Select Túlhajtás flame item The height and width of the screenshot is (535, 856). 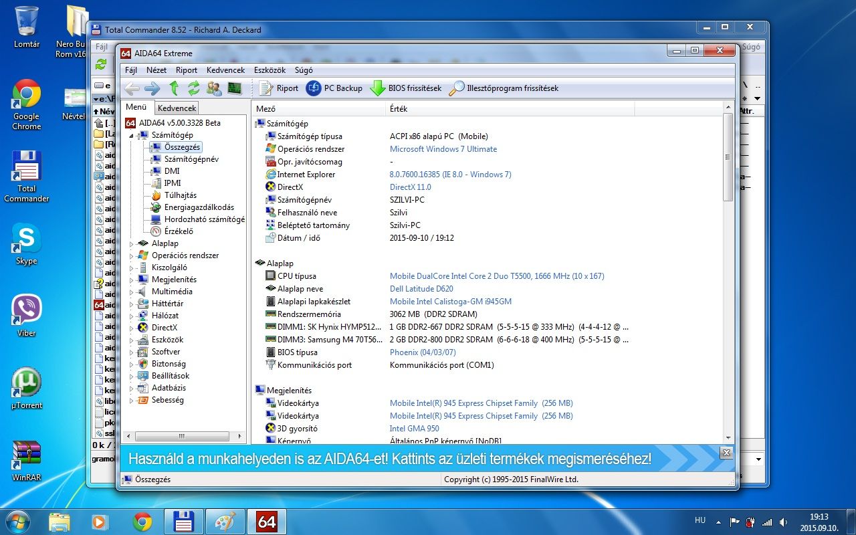(x=181, y=195)
